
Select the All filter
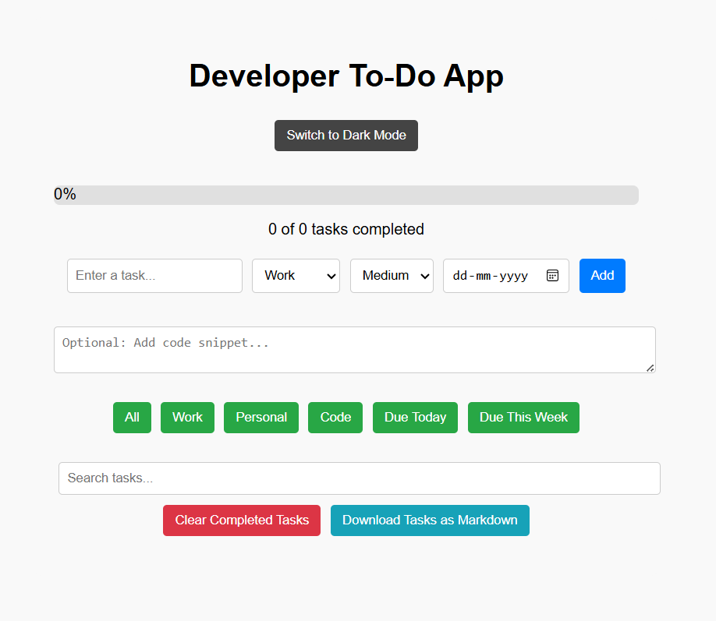click(131, 417)
